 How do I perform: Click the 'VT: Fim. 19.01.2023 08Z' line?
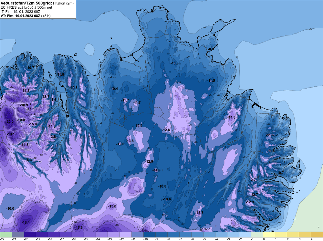[x=21, y=16]
